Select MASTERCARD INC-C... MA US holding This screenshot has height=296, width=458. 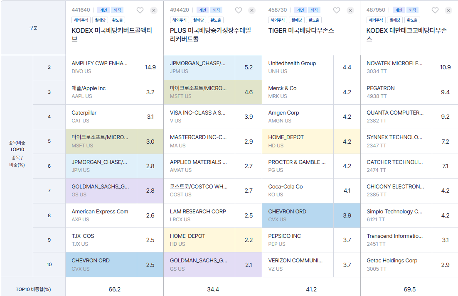(199, 142)
